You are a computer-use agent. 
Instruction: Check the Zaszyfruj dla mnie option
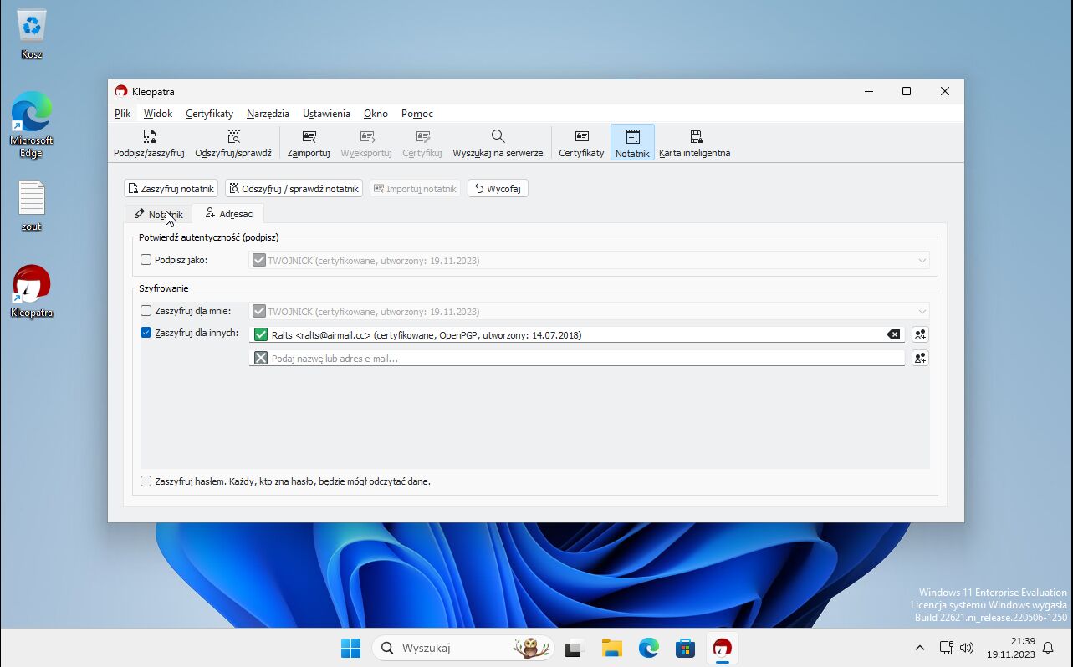146,311
